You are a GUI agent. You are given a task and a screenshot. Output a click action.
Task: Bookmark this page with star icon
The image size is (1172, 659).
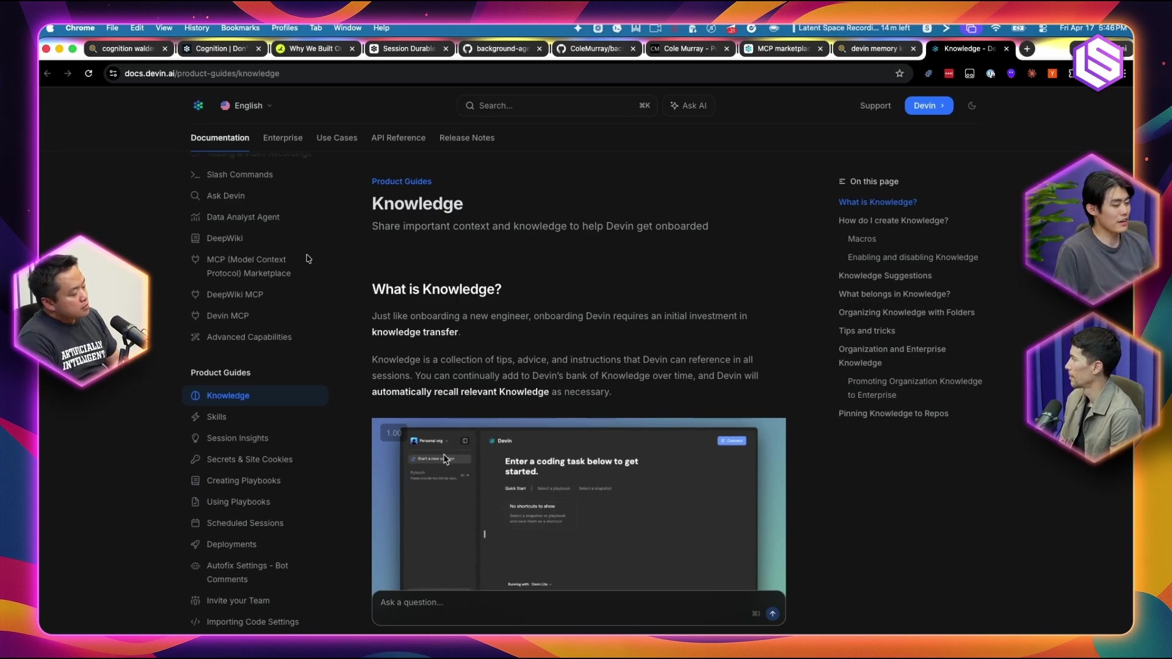coord(899,73)
